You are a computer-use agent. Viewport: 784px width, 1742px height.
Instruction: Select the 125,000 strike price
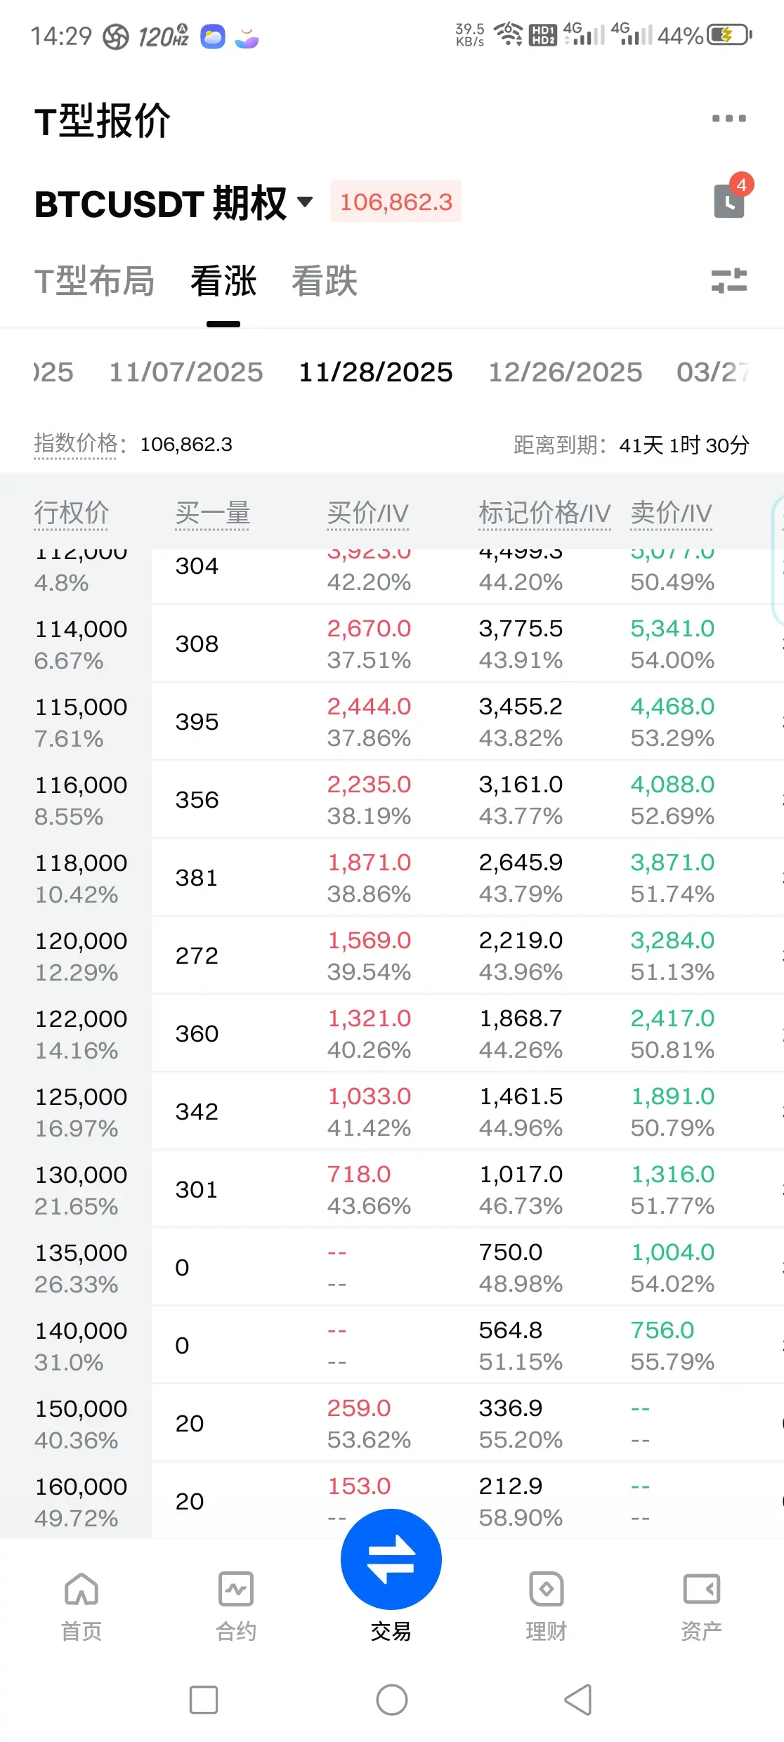point(81,1096)
